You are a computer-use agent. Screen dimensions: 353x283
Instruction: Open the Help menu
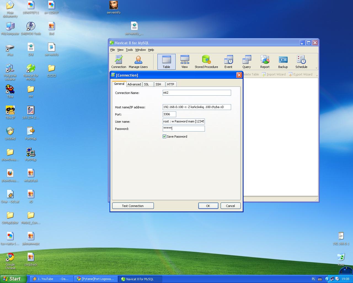(x=151, y=50)
